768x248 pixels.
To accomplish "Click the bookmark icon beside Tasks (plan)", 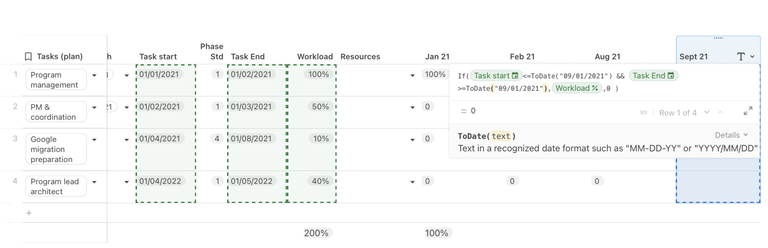I will click(x=28, y=57).
